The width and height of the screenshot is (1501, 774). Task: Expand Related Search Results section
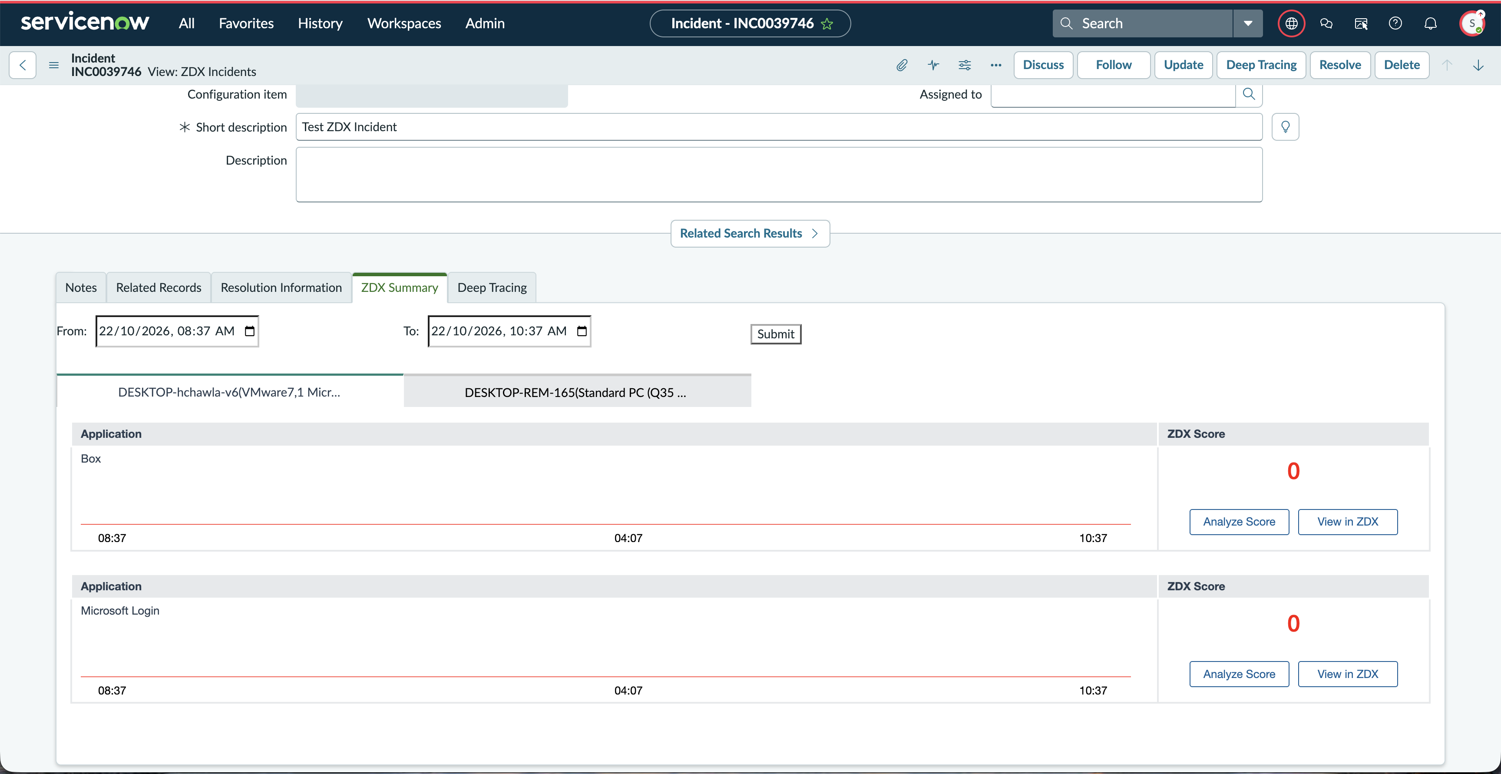click(750, 234)
